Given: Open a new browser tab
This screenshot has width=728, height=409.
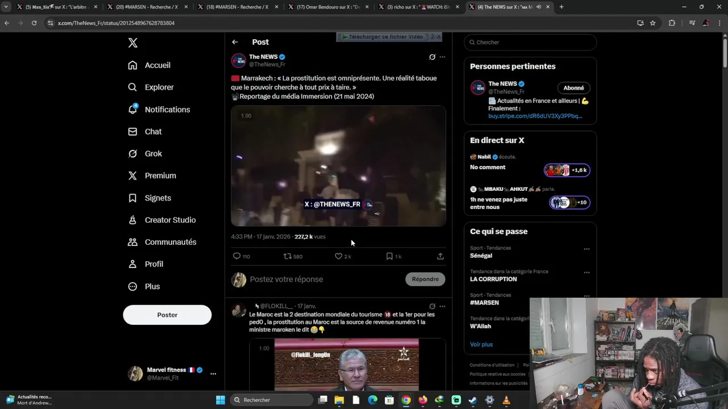Looking at the screenshot, I should click(561, 7).
